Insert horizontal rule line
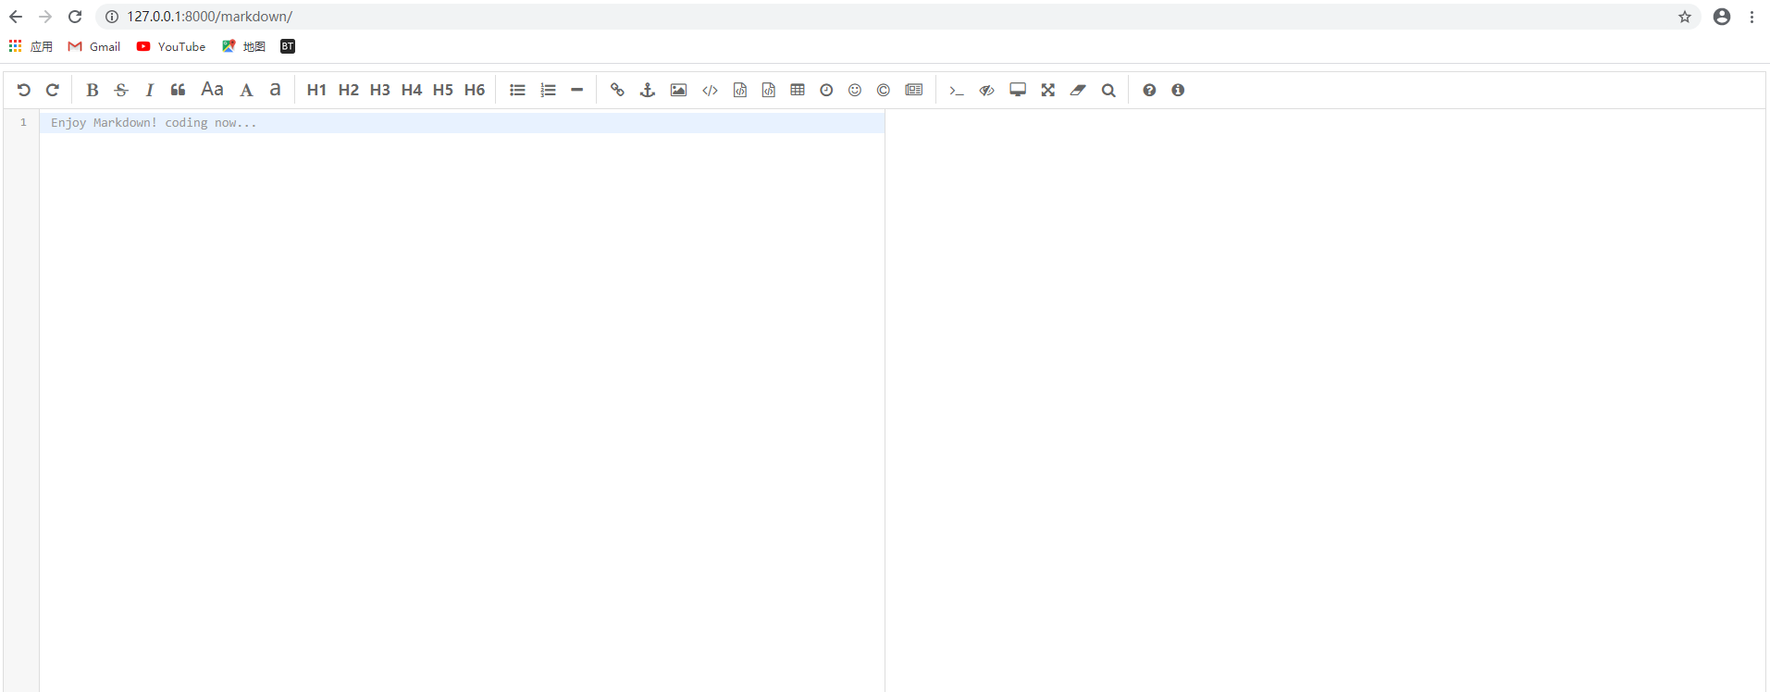 click(576, 90)
